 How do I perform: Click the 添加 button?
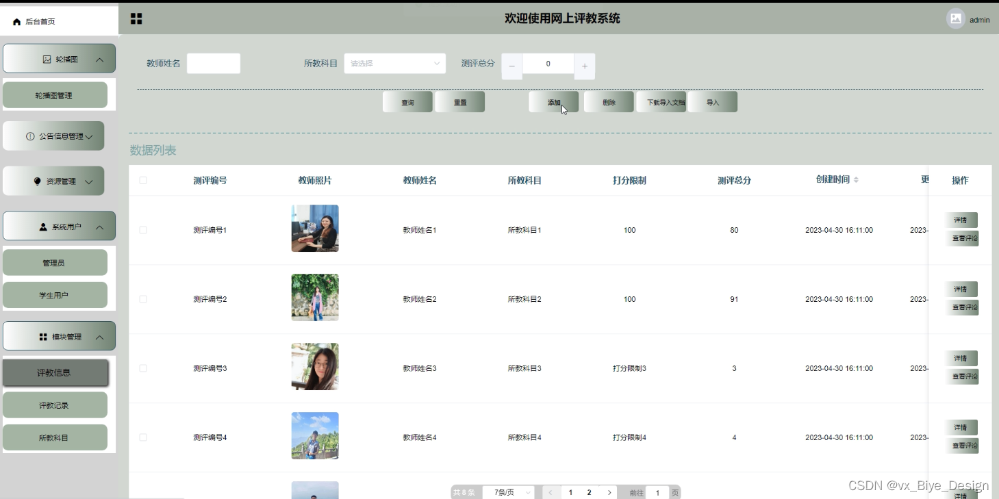pyautogui.click(x=554, y=102)
